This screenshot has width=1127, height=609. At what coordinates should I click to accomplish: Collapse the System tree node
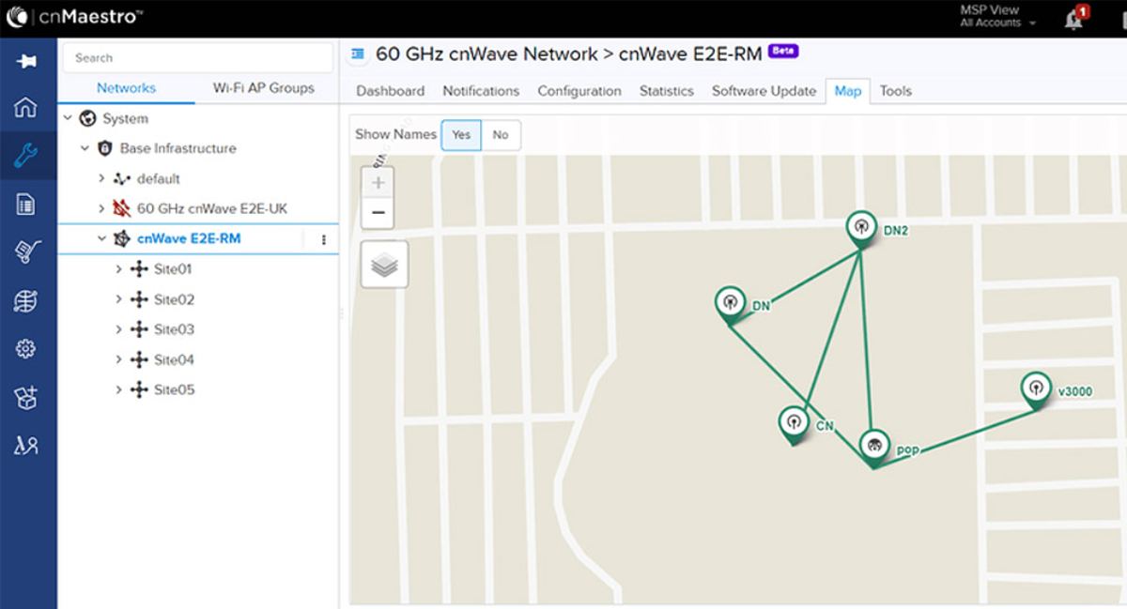(x=68, y=118)
